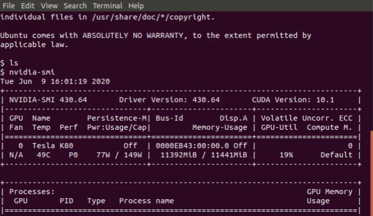Click the Persistence-M 'Off' value for Tesla K80

coord(131,146)
